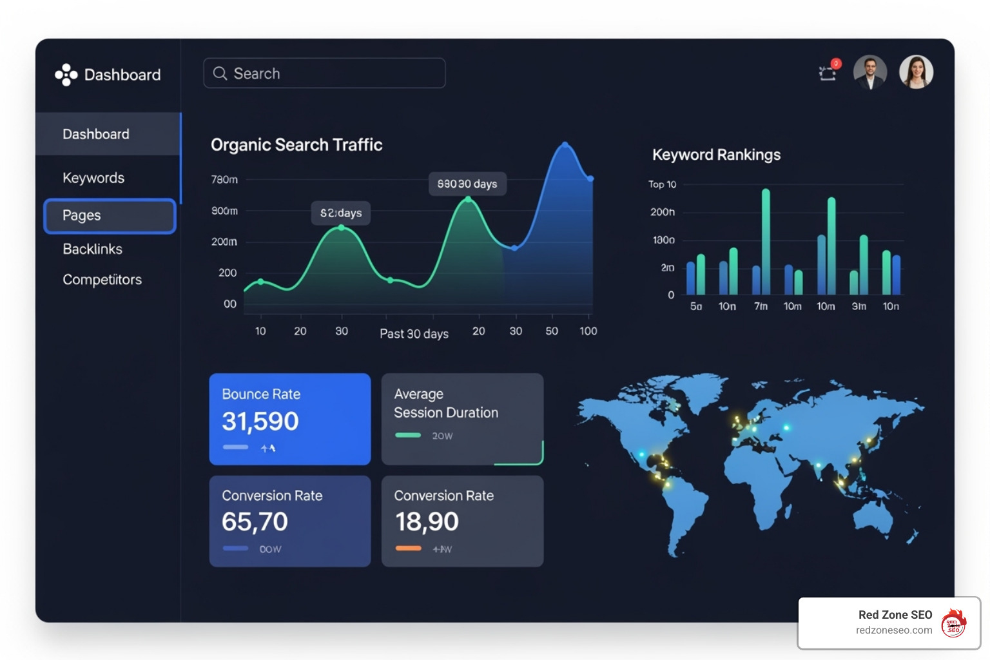The image size is (990, 660).
Task: Click the peak data point on traffic chart
Action: pos(565,144)
